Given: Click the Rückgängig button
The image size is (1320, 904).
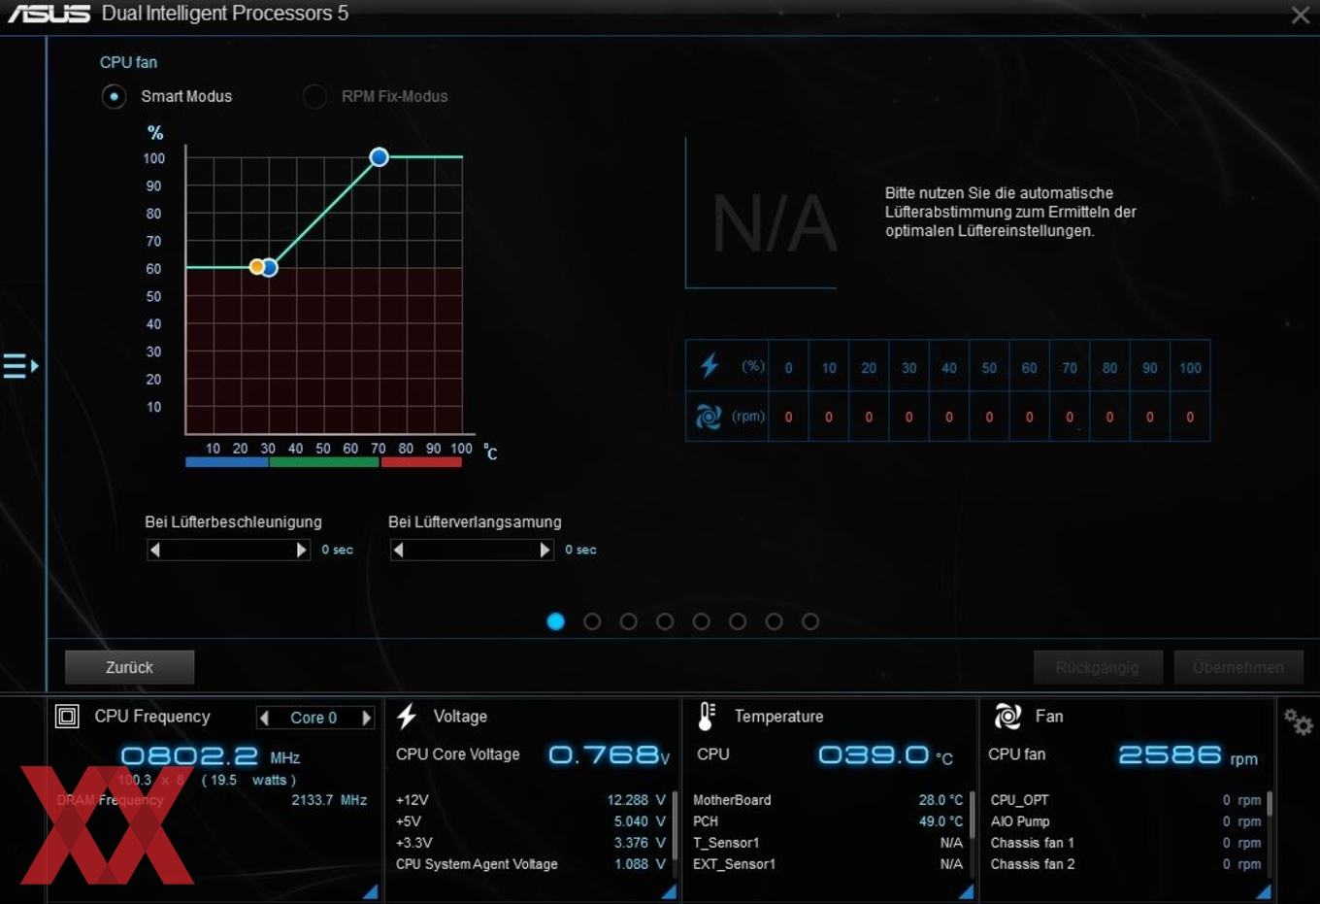Looking at the screenshot, I should click(x=1097, y=667).
